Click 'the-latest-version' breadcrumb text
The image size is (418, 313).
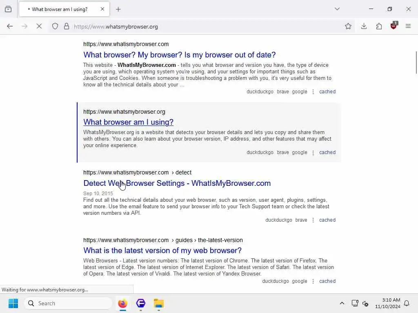pyautogui.click(x=220, y=240)
